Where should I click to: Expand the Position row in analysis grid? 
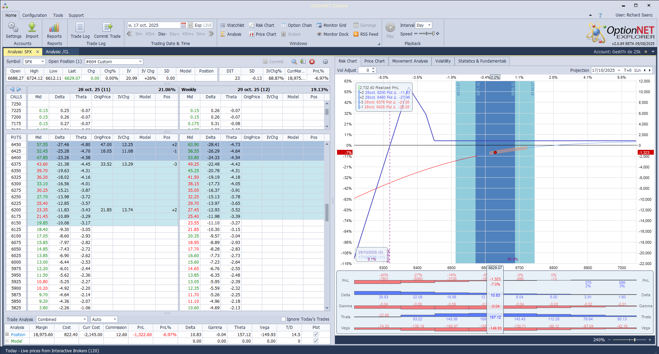tap(7, 334)
